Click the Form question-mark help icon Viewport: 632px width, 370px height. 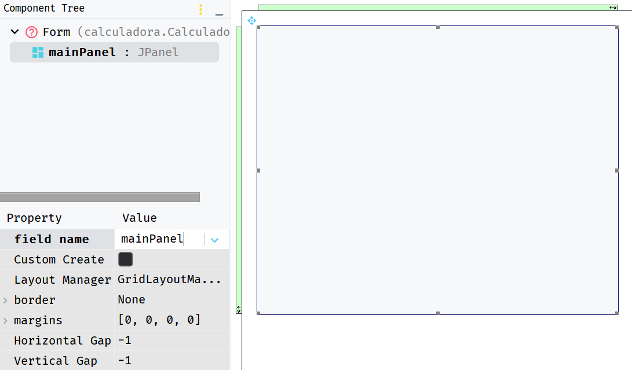[31, 32]
